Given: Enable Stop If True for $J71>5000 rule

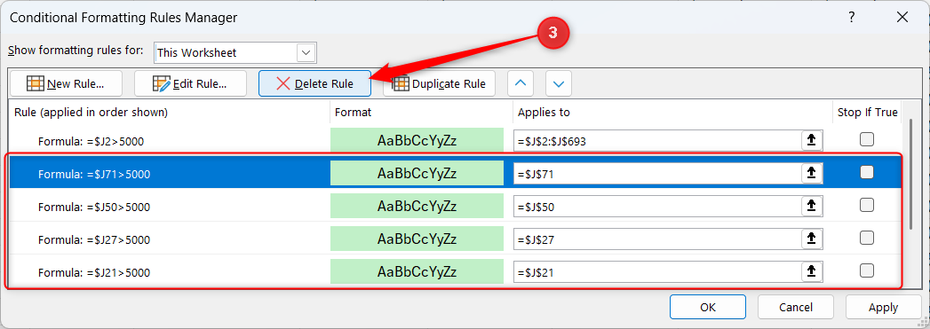Looking at the screenshot, I should coord(867,172).
